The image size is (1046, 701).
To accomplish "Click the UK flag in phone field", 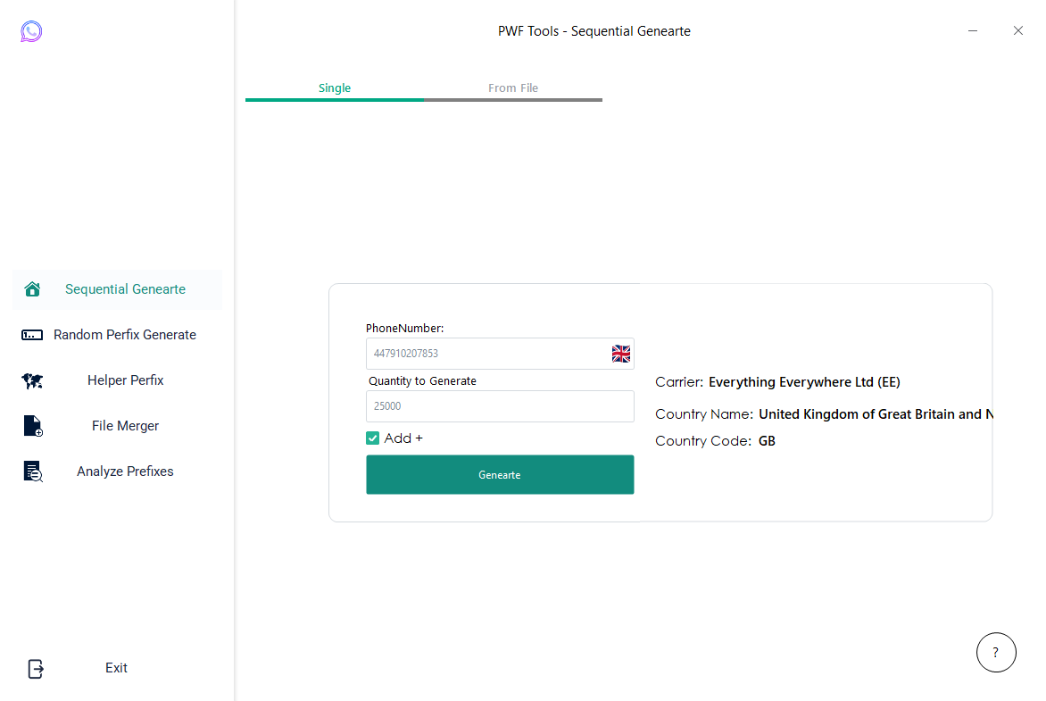I will (621, 354).
